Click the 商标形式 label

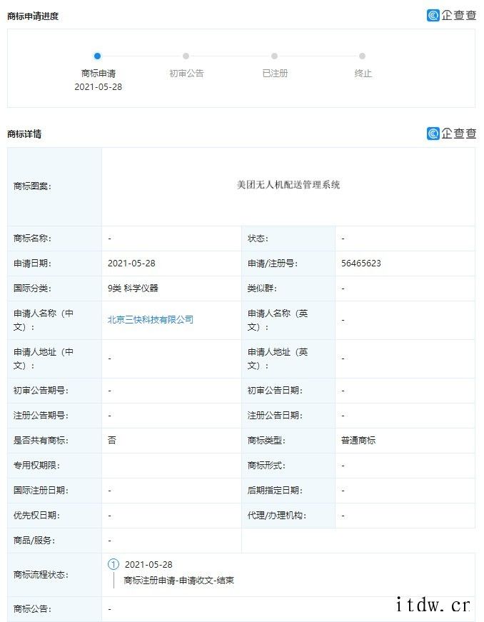coord(266,466)
